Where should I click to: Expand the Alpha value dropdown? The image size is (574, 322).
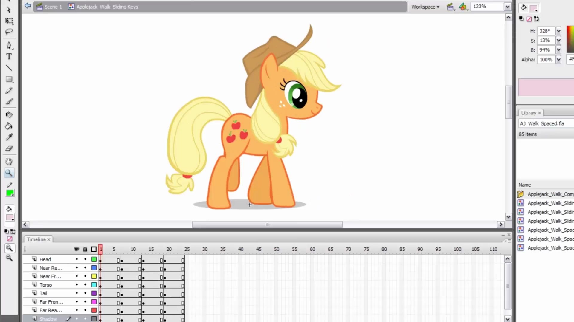[558, 60]
